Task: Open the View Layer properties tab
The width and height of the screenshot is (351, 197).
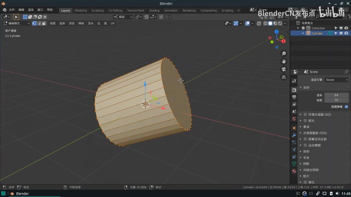Action: pyautogui.click(x=294, y=104)
